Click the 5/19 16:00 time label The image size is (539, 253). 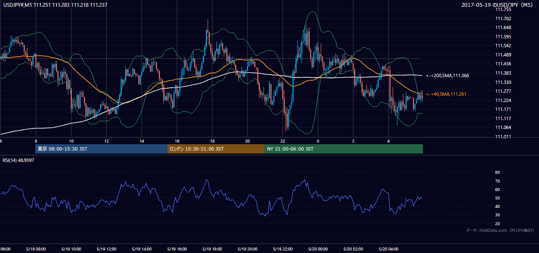[177, 249]
